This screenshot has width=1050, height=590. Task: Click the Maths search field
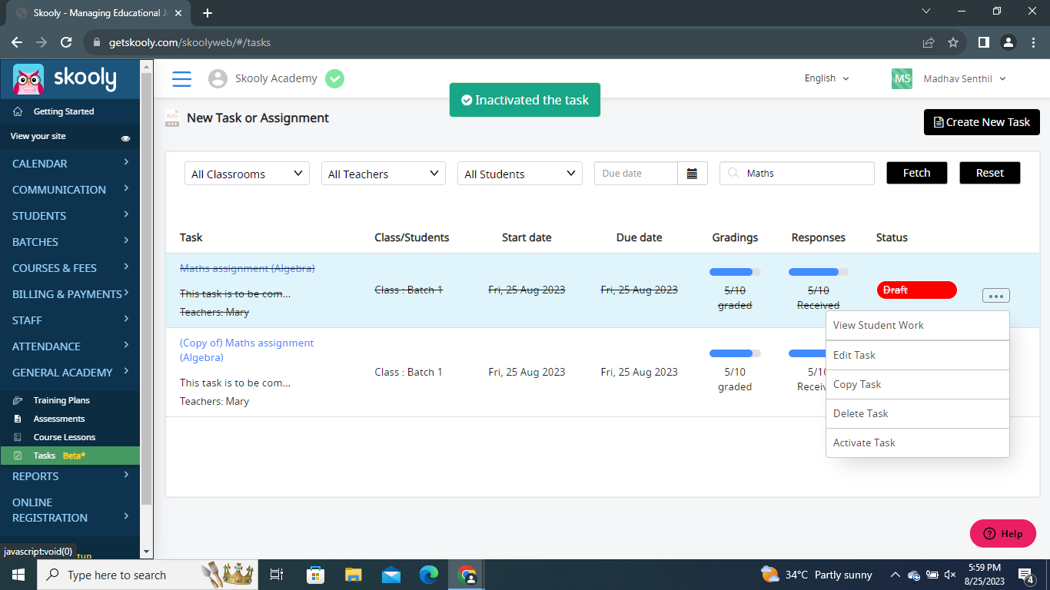pyautogui.click(x=797, y=174)
